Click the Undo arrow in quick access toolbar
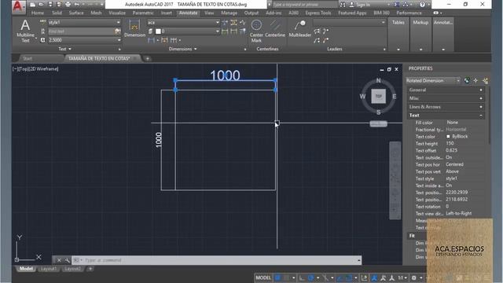Image resolution: width=503 pixels, height=283 pixels. 77,5
